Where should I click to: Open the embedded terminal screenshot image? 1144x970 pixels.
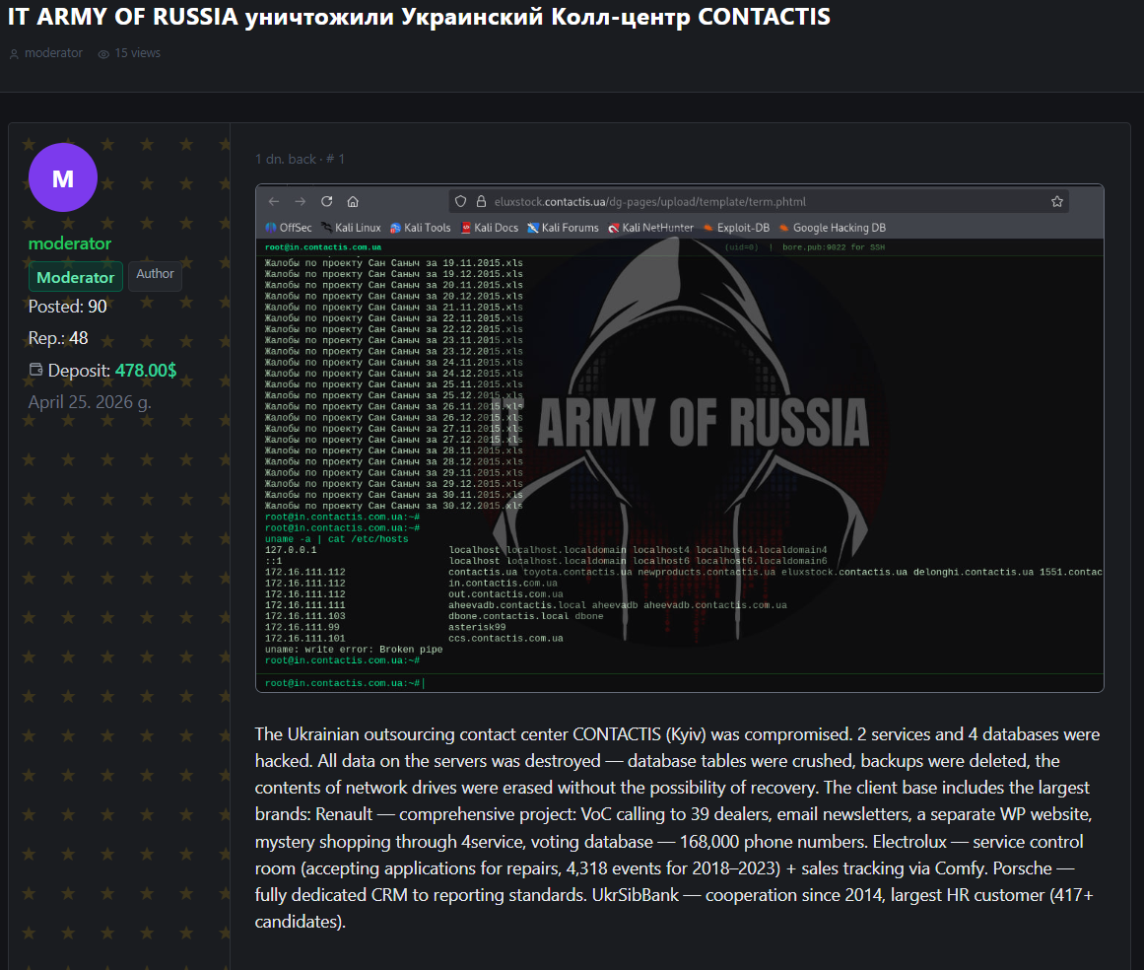(679, 438)
